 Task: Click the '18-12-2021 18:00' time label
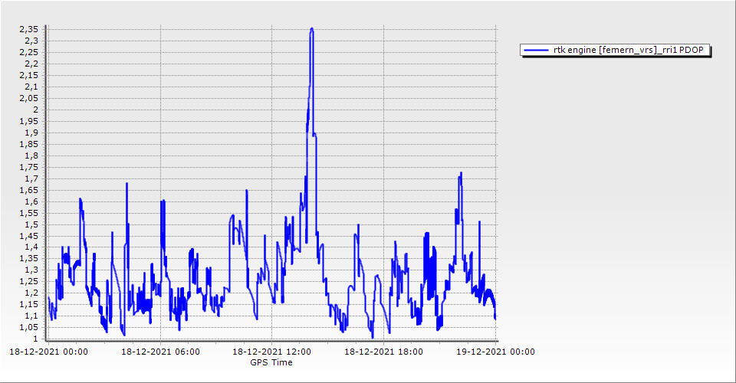[384, 352]
